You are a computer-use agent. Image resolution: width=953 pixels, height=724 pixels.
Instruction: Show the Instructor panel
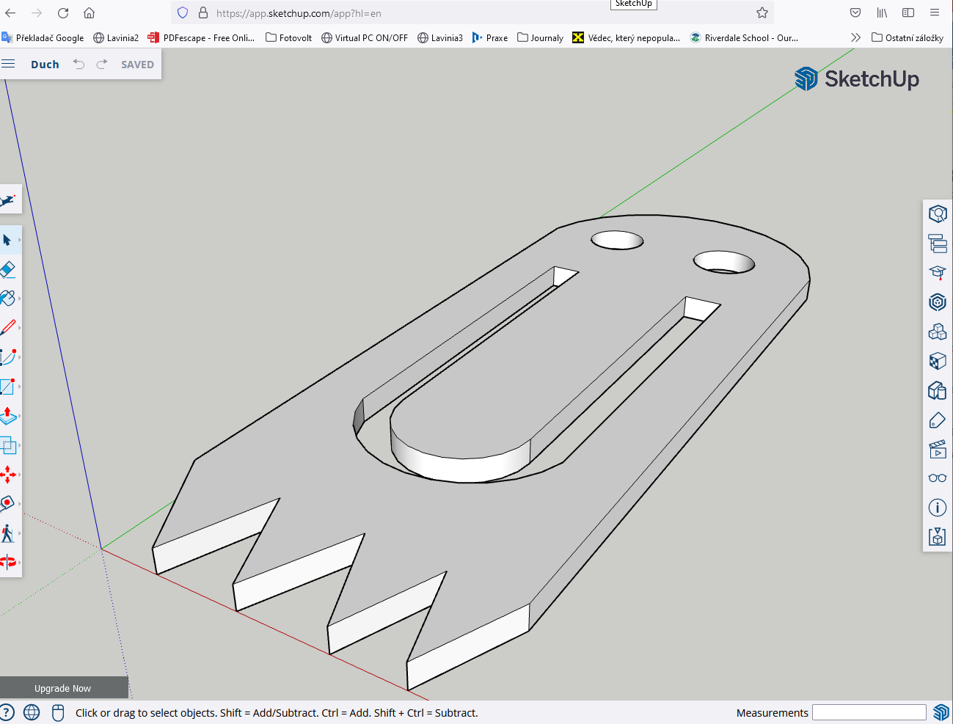pyautogui.click(x=938, y=272)
